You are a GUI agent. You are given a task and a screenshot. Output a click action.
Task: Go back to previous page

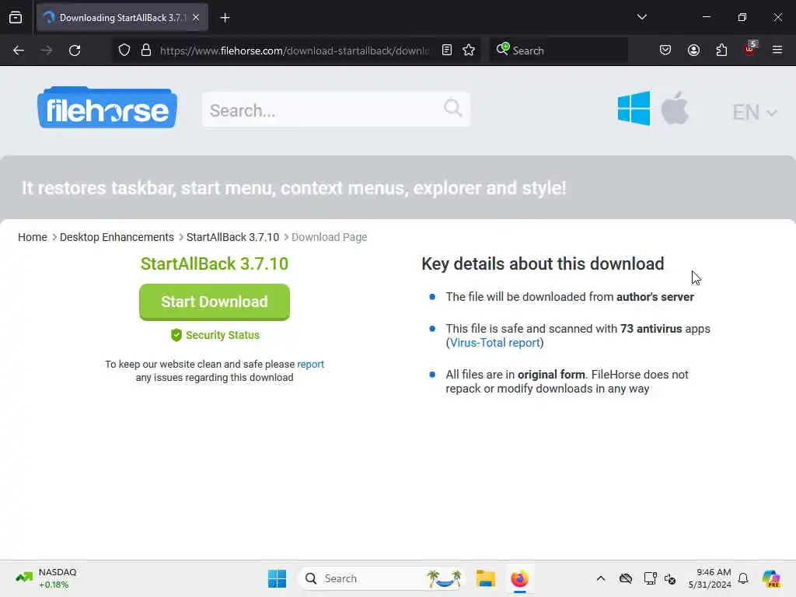click(19, 51)
